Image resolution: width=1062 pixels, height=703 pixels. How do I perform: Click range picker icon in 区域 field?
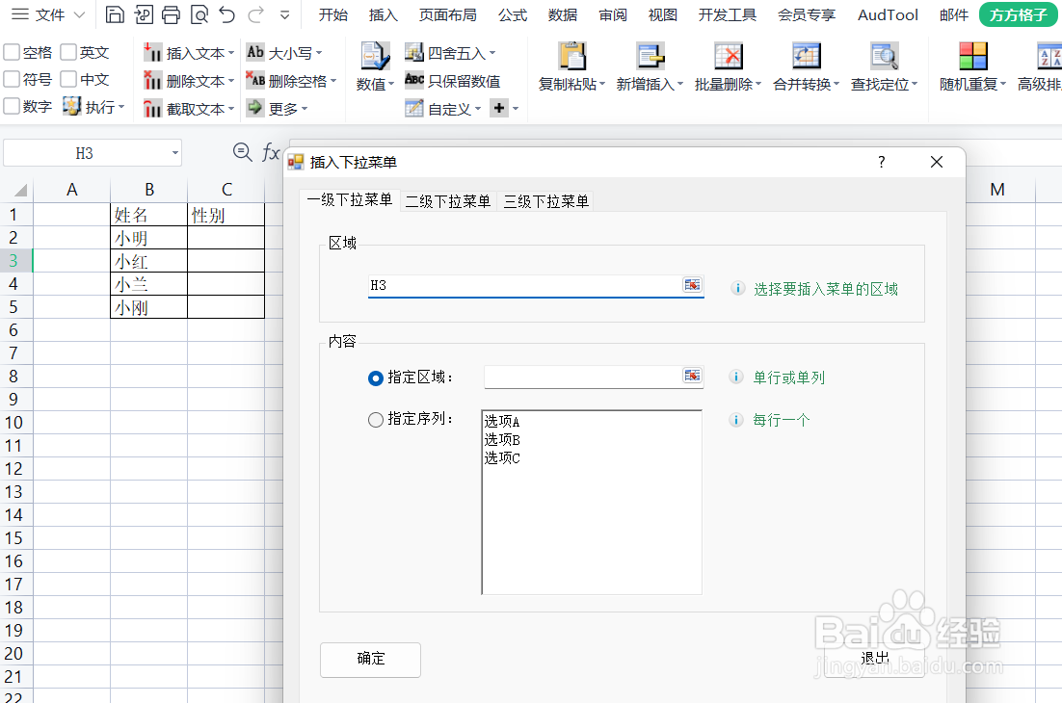click(x=692, y=285)
